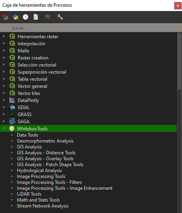Click QGIS icon beside Tabla vectorial
182x213 pixels.
[x=12, y=79]
